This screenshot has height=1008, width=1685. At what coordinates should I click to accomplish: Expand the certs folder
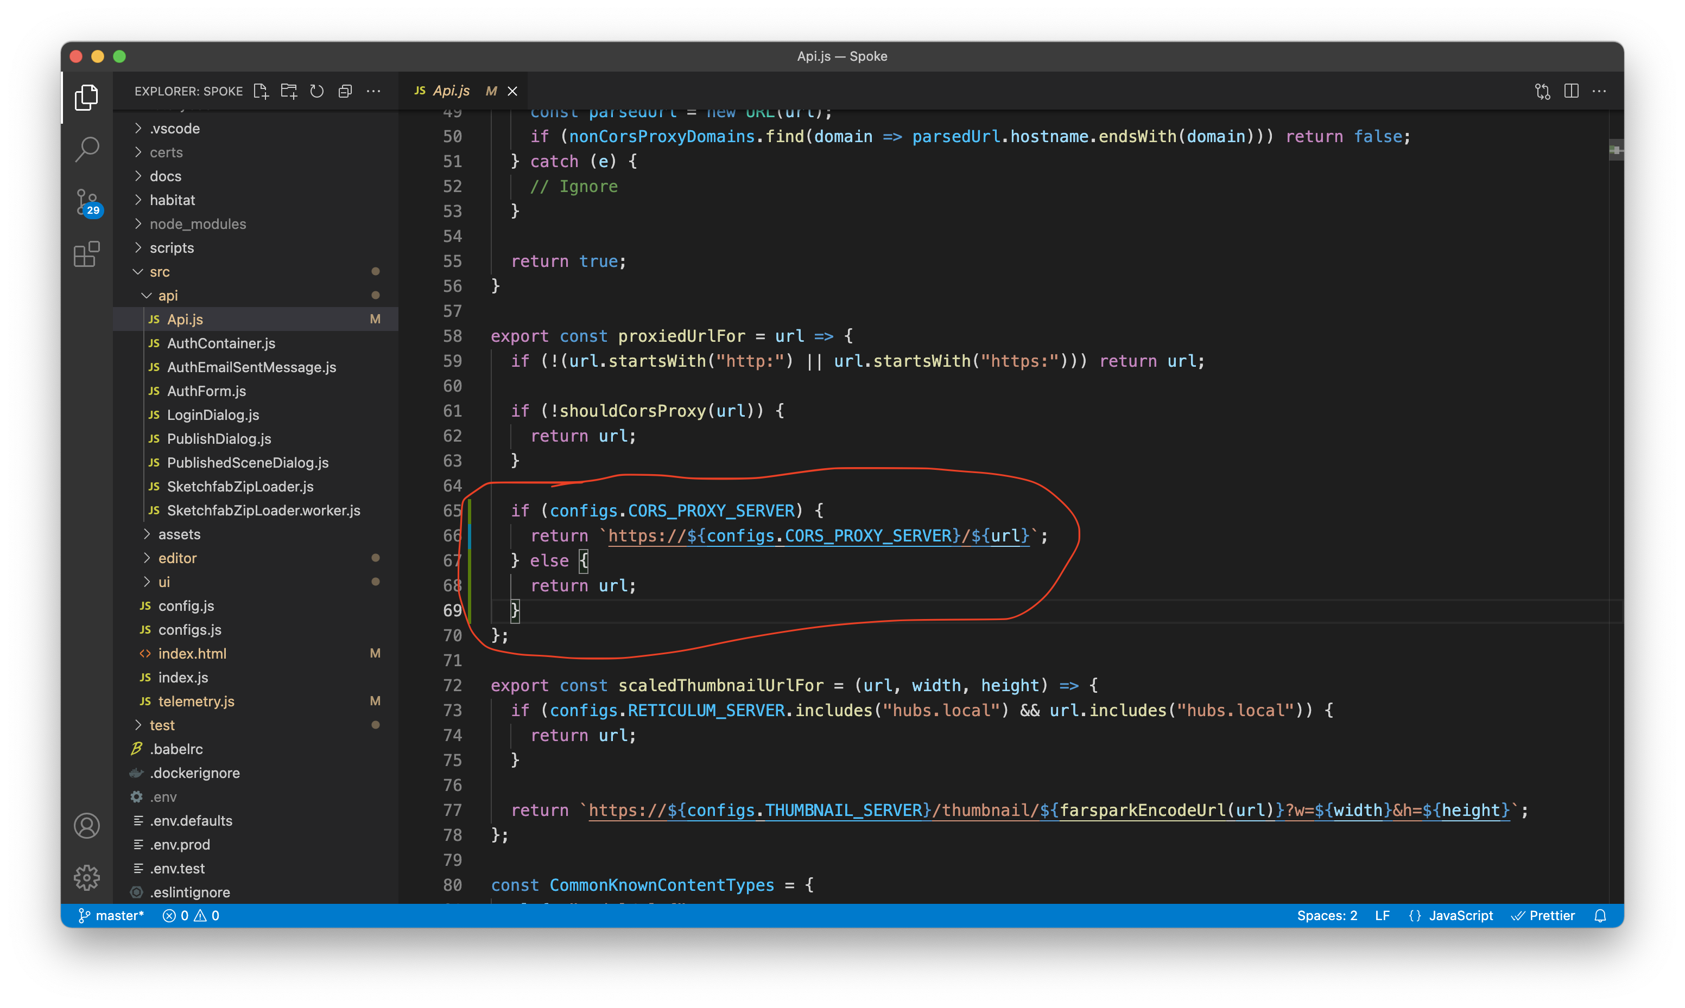pyautogui.click(x=256, y=152)
